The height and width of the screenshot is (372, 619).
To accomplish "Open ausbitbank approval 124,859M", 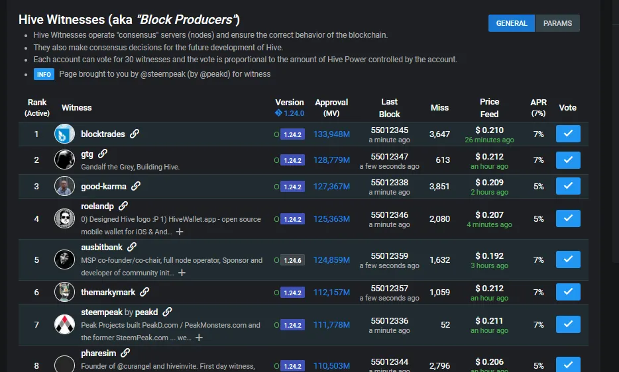I will 331,260.
